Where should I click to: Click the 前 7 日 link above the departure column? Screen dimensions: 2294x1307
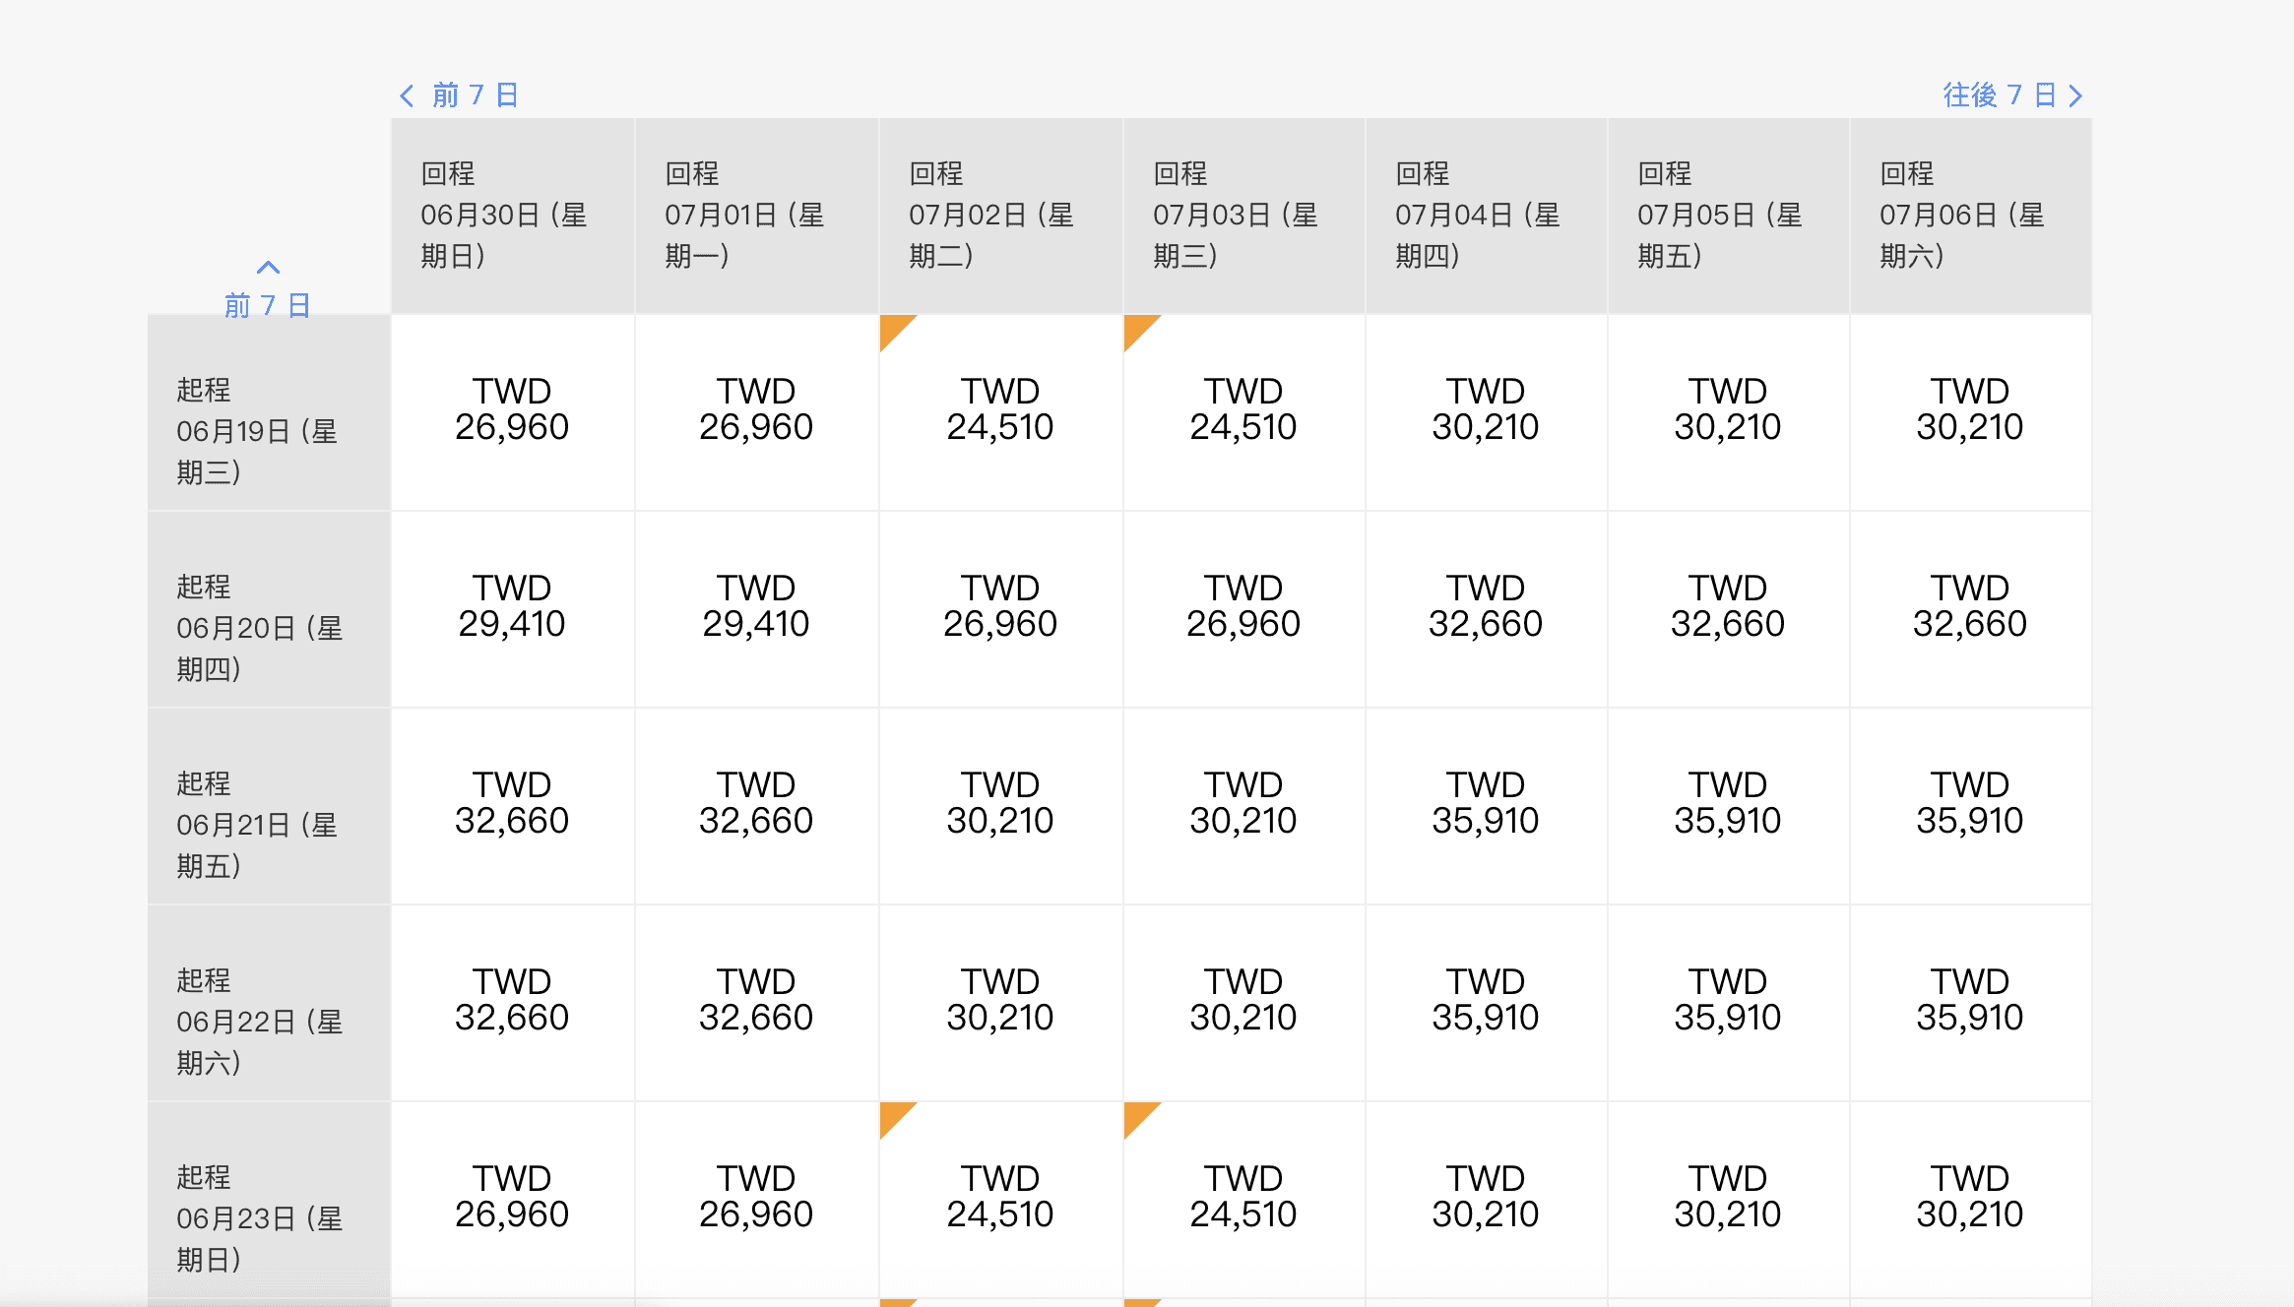coord(268,305)
